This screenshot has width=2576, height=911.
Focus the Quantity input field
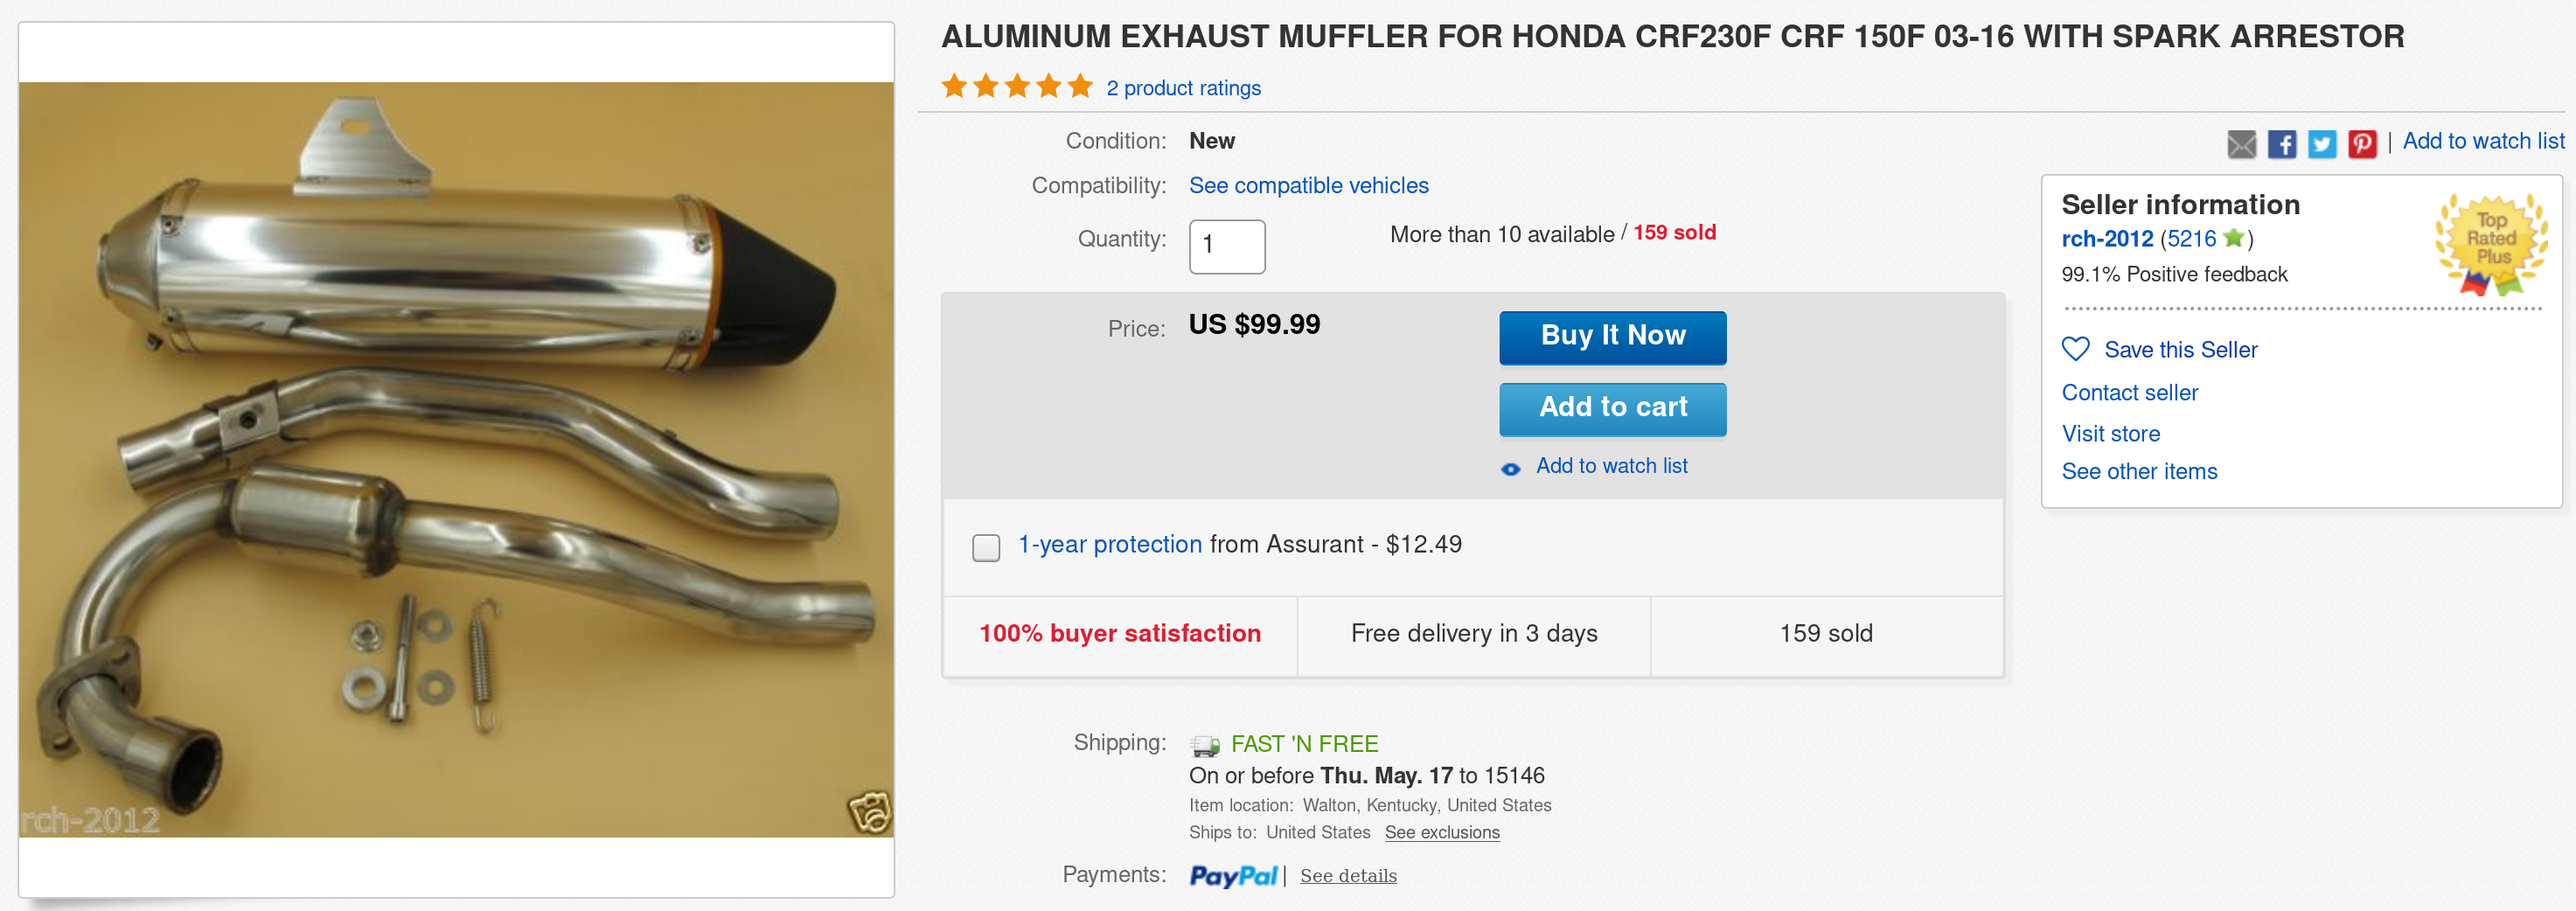coord(1226,246)
